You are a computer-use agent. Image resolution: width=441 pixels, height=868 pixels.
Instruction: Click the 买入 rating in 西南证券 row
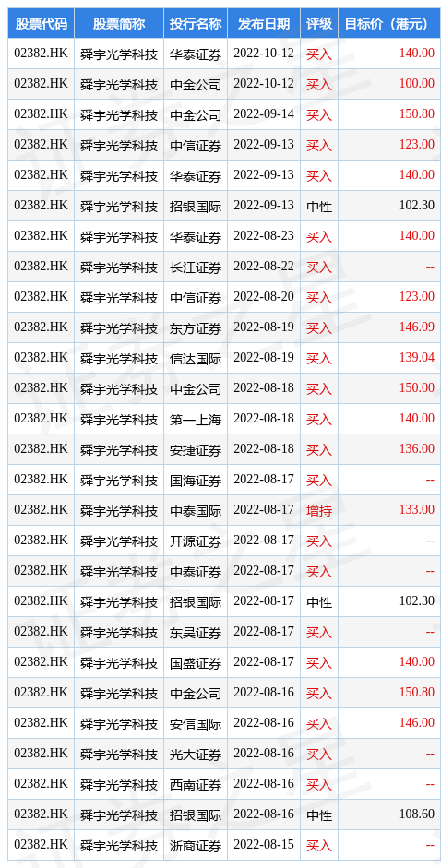[x=319, y=784]
